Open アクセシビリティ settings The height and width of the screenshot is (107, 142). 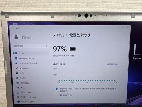coord(26,93)
